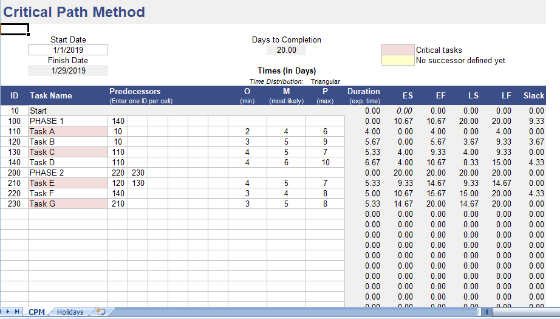The height and width of the screenshot is (319, 560).
Task: Click the next-sheet navigation arrow
Action: coord(7,312)
